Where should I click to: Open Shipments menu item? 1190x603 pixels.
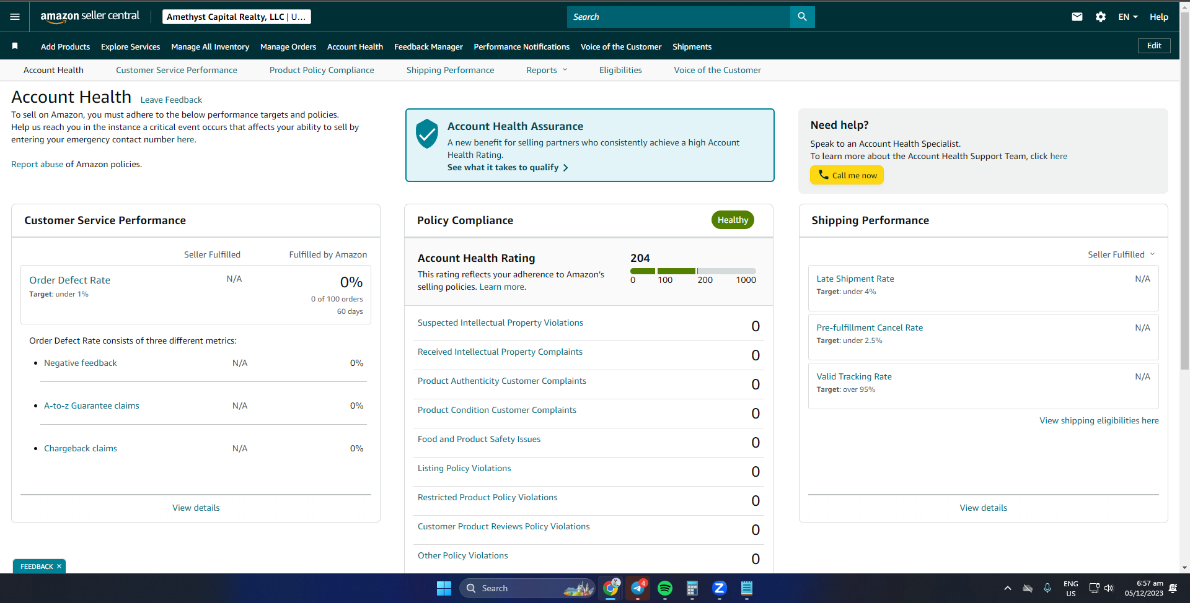(x=692, y=46)
